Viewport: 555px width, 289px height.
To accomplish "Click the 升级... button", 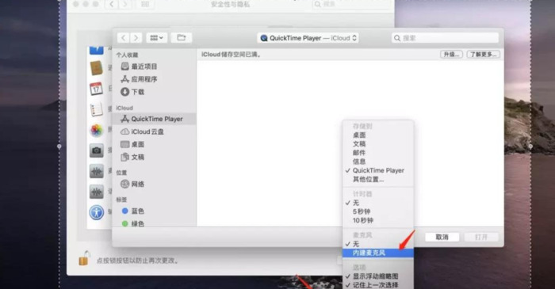I will 451,55.
